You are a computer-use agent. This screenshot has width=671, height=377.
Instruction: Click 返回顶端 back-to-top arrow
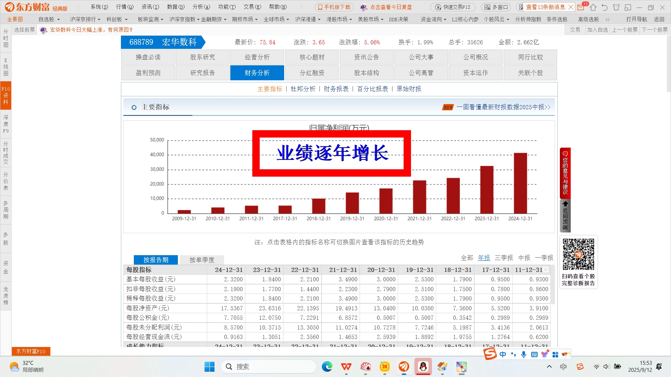[x=565, y=216]
